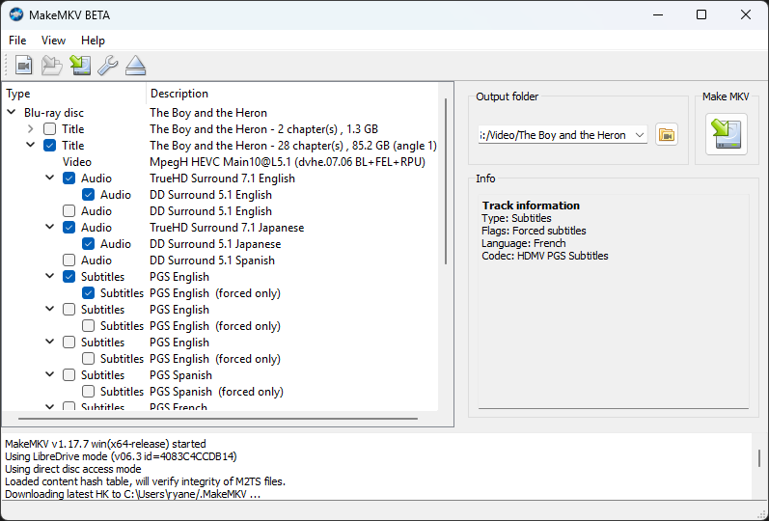Click the Type column header
769x521 pixels.
pos(74,94)
